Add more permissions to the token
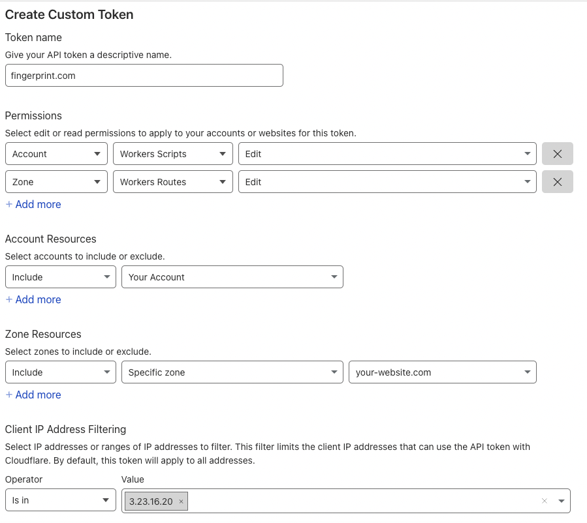Screen dimensions: 587x523 (x=33, y=204)
